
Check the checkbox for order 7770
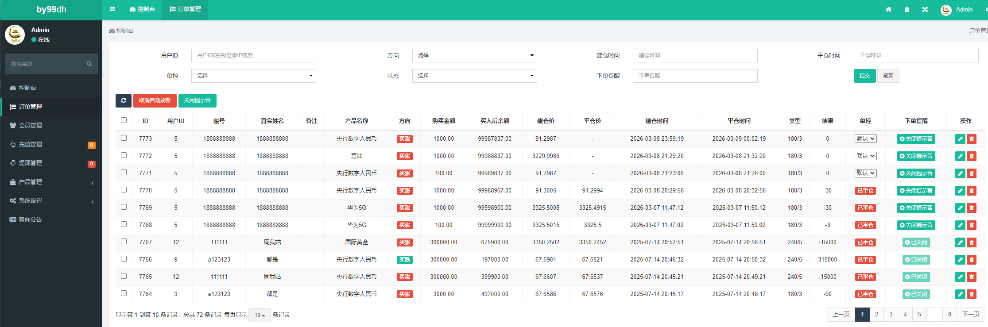(x=124, y=189)
